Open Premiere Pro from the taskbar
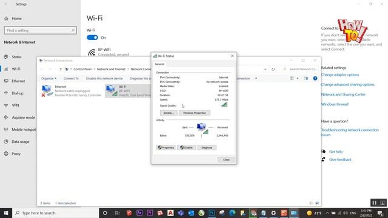This screenshot has height=218, width=388. tap(150, 213)
